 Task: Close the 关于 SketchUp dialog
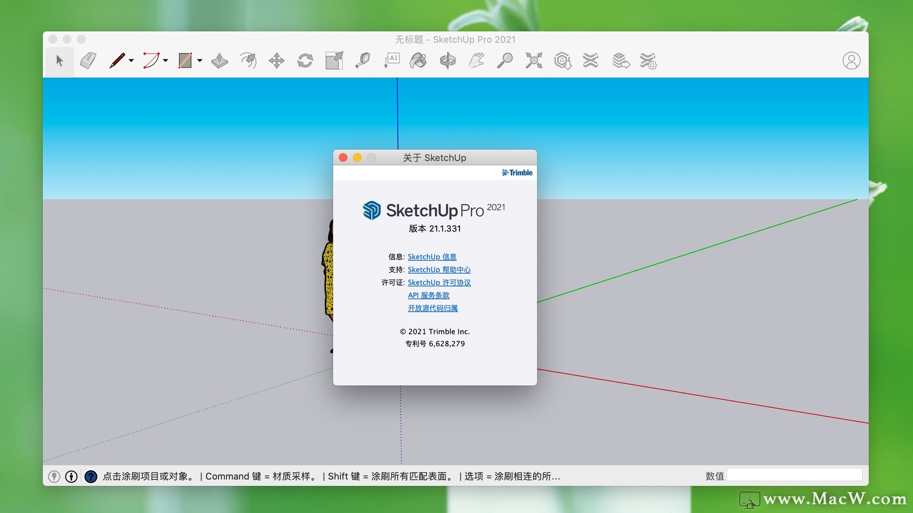coord(343,157)
